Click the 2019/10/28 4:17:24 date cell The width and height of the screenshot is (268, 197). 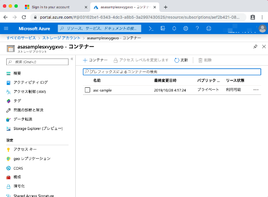[x=170, y=90]
